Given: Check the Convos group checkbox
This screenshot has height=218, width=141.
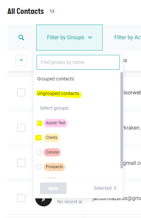Looking at the screenshot, I should point(39,152).
